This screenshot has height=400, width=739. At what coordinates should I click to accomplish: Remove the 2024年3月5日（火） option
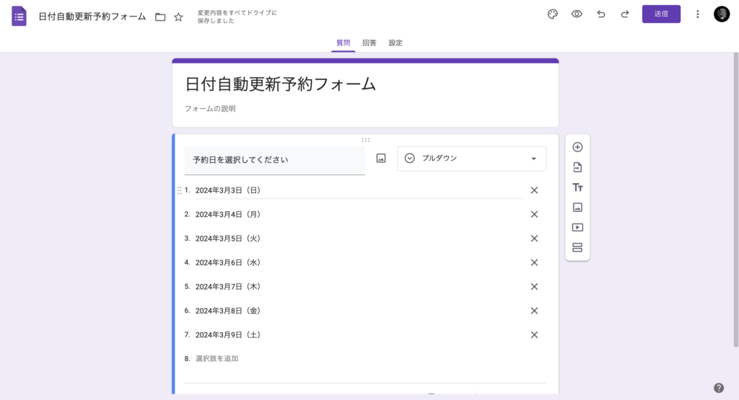(534, 239)
